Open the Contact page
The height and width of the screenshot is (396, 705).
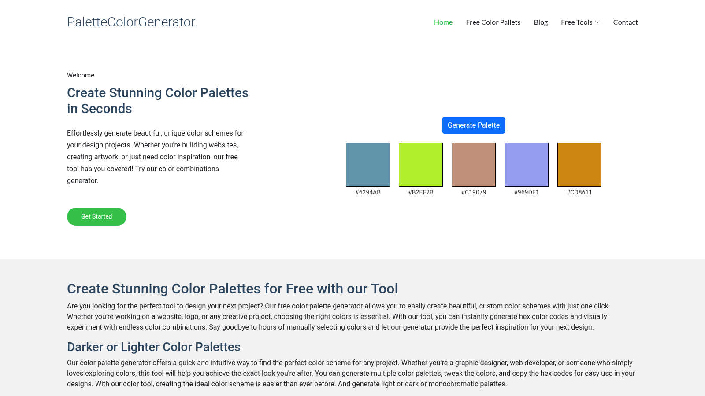625,22
